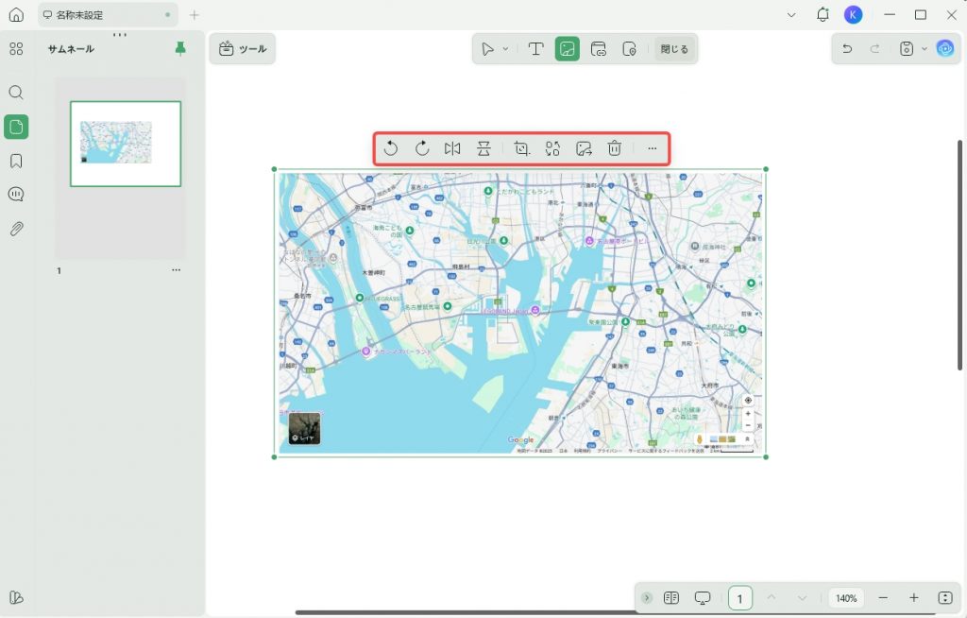Click the vertical scrollbar
The width and height of the screenshot is (967, 618).
pyautogui.click(x=959, y=255)
